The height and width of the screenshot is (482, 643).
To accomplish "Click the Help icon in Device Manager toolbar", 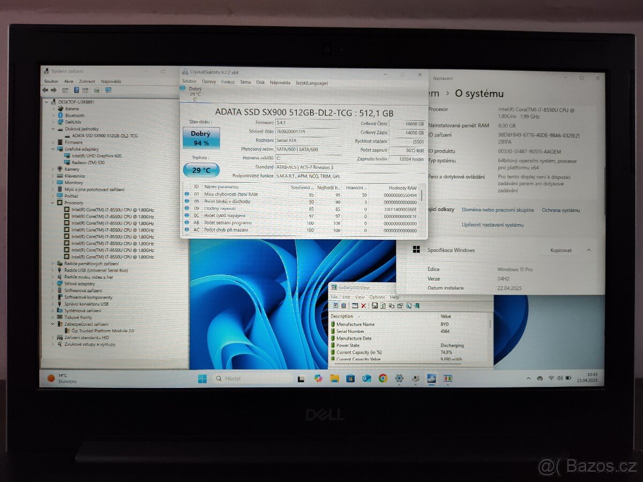I will 76,90.
